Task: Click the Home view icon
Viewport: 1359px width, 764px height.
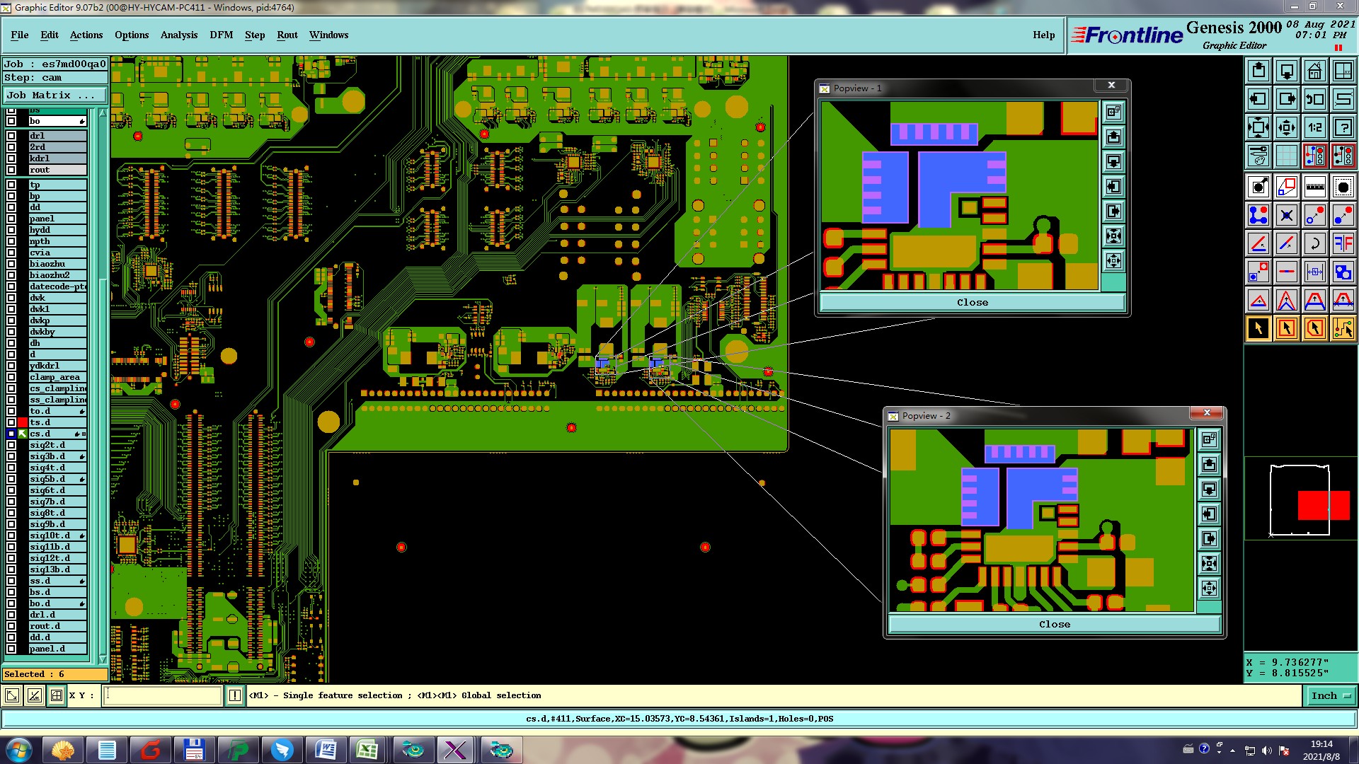Action: (x=1314, y=71)
